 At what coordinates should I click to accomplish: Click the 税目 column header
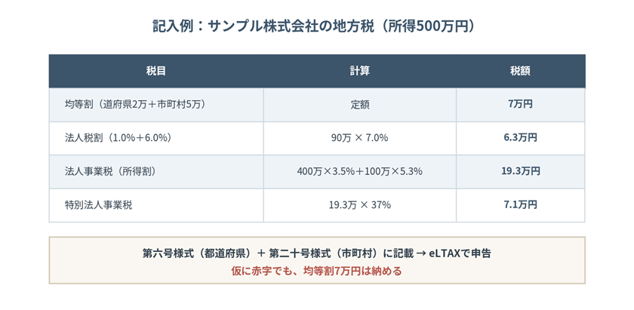pos(156,71)
